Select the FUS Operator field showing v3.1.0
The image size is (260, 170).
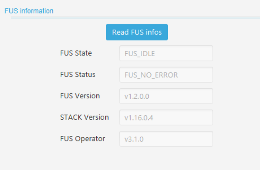166,139
